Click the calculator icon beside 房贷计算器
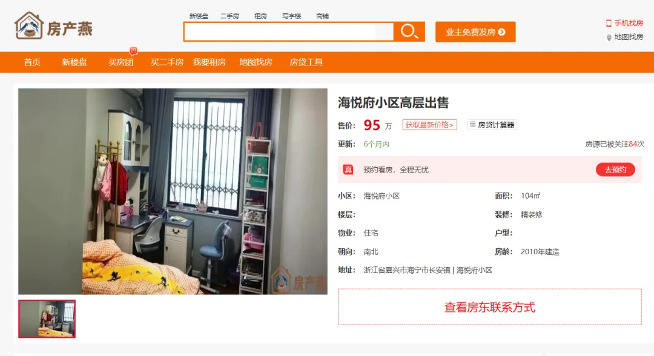 point(472,125)
